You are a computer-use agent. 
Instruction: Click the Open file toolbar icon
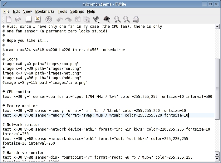18,19
